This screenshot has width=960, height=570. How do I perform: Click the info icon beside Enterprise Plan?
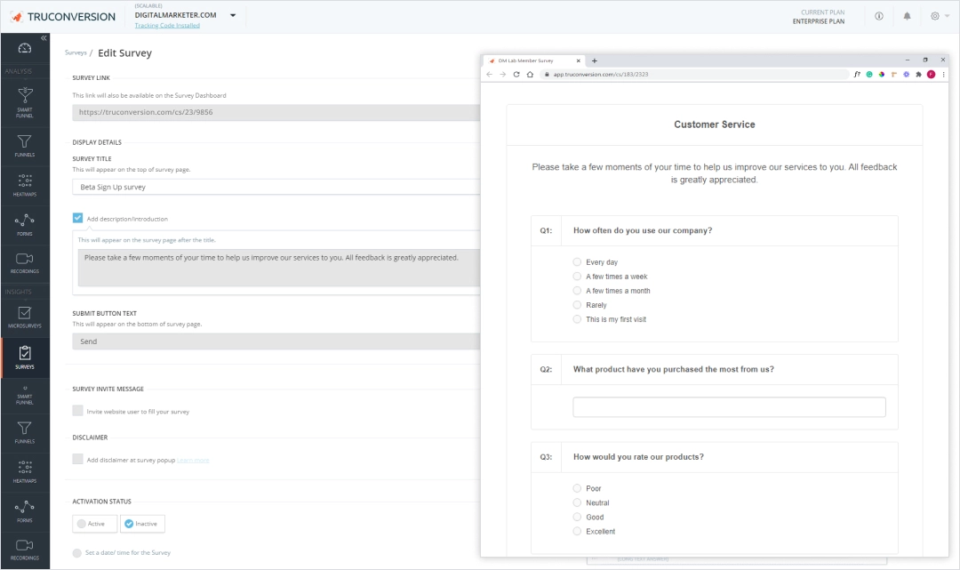pos(879,16)
